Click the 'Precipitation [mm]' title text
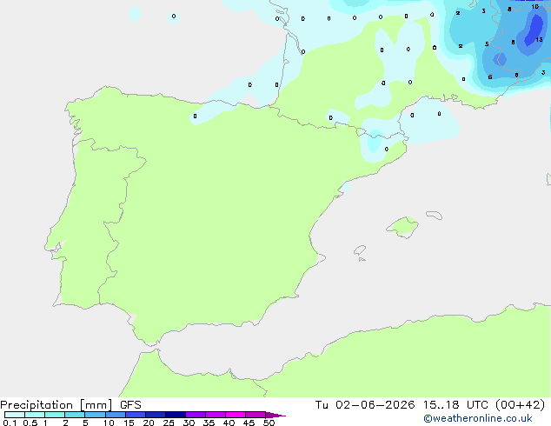 [x=56, y=405]
